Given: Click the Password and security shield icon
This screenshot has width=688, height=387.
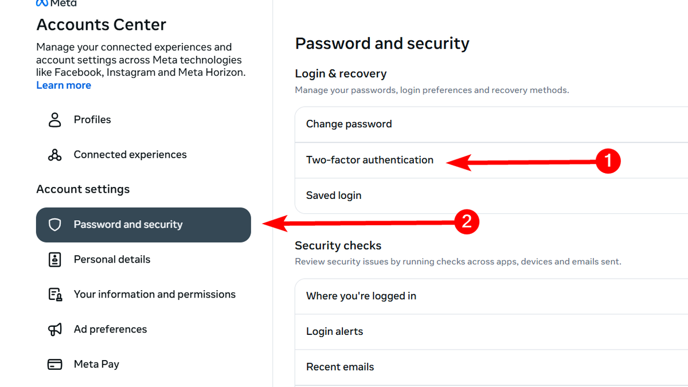Looking at the screenshot, I should coord(55,225).
